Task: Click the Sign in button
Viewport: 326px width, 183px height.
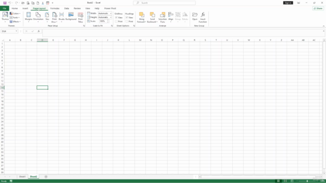Action: [x=288, y=3]
